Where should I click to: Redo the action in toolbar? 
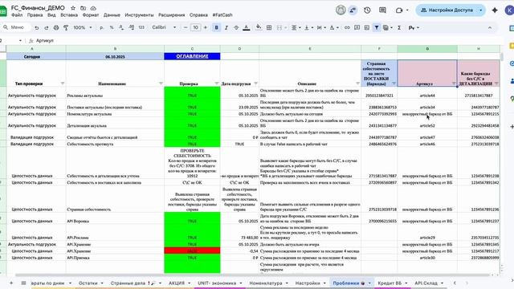tap(47, 28)
